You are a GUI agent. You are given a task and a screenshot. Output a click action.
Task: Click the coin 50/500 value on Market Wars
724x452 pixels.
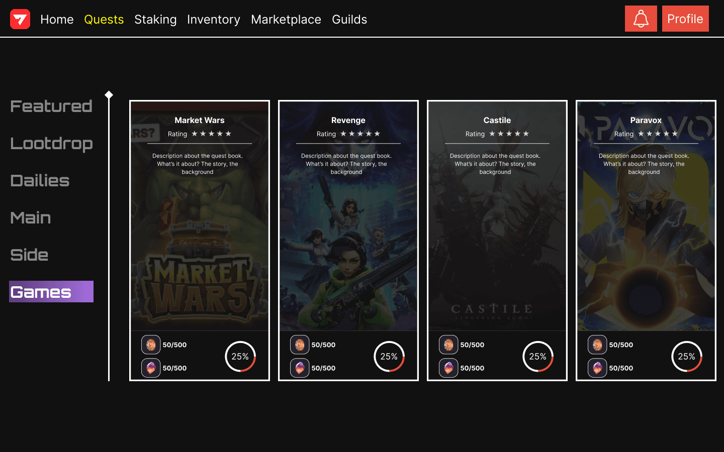tap(174, 345)
